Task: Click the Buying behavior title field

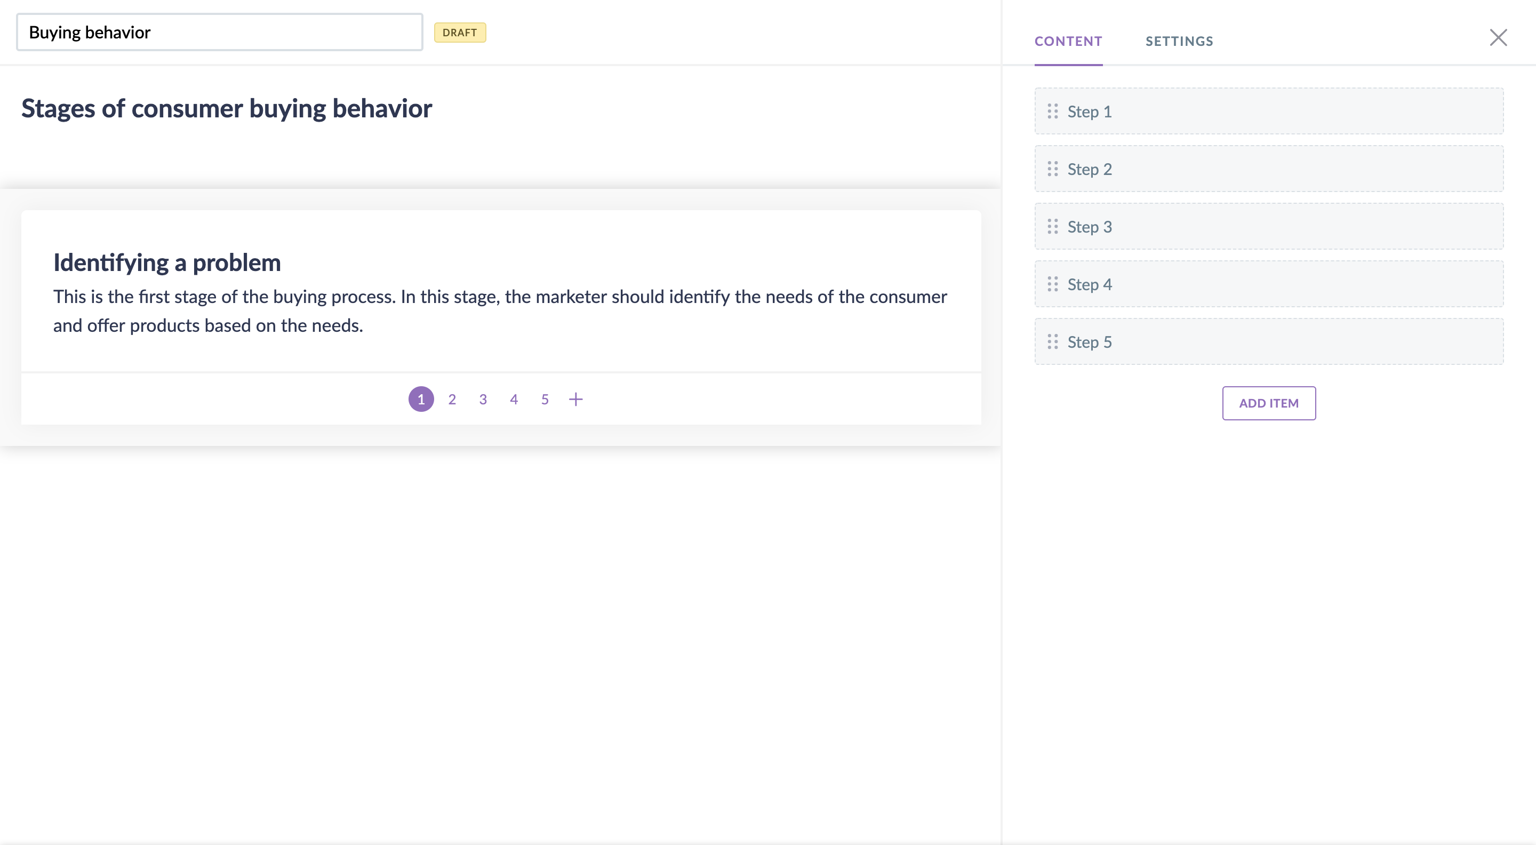Action: [x=219, y=32]
